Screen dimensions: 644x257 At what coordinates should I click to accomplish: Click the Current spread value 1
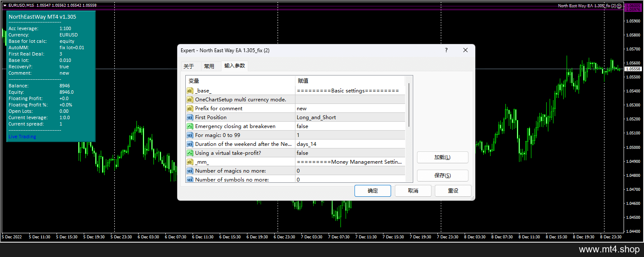61,124
